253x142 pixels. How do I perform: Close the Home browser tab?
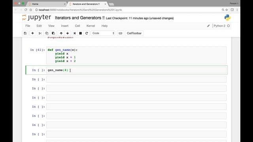pyautogui.click(x=65, y=4)
